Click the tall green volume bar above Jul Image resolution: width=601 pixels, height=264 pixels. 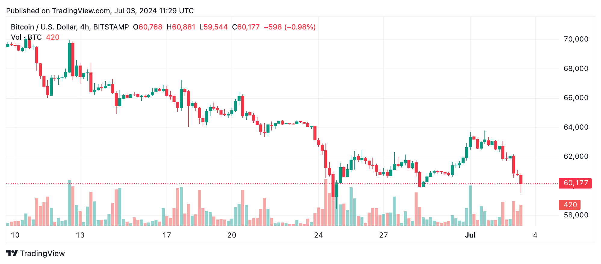pyautogui.click(x=470, y=206)
